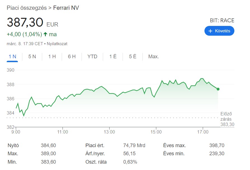The width and height of the screenshot is (250, 170).
Task: Switch to the 5 N tab
Action: (x=32, y=57)
